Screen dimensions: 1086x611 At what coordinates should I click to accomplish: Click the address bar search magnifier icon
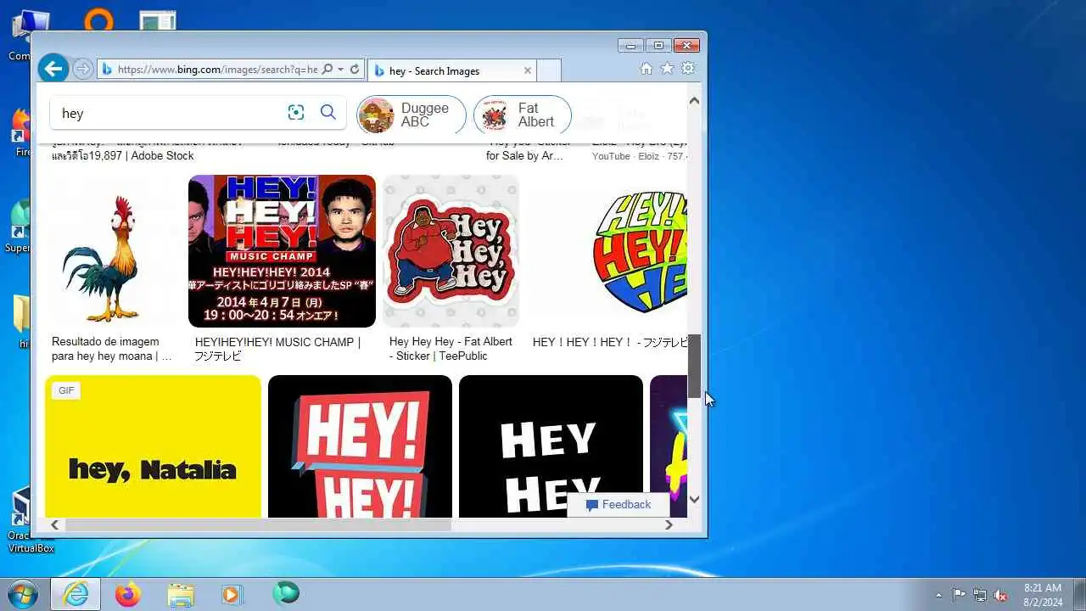coord(327,70)
